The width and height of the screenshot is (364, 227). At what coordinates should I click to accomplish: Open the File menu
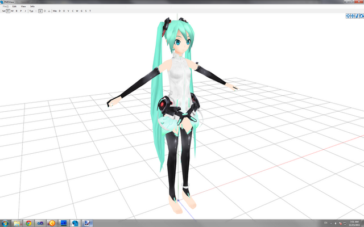click(6, 6)
